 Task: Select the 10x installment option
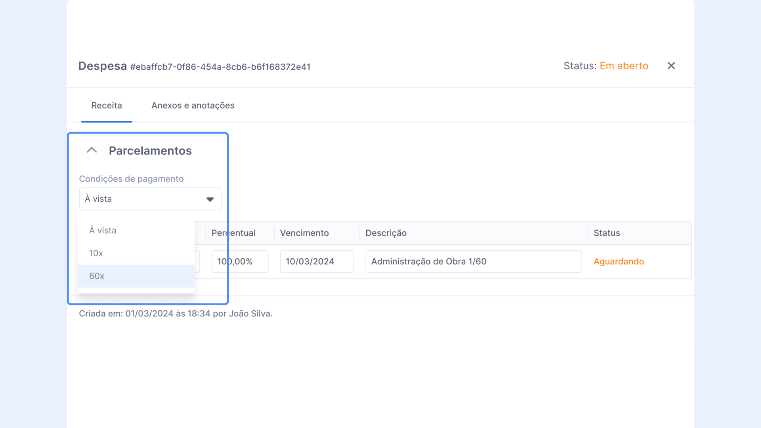click(x=96, y=253)
